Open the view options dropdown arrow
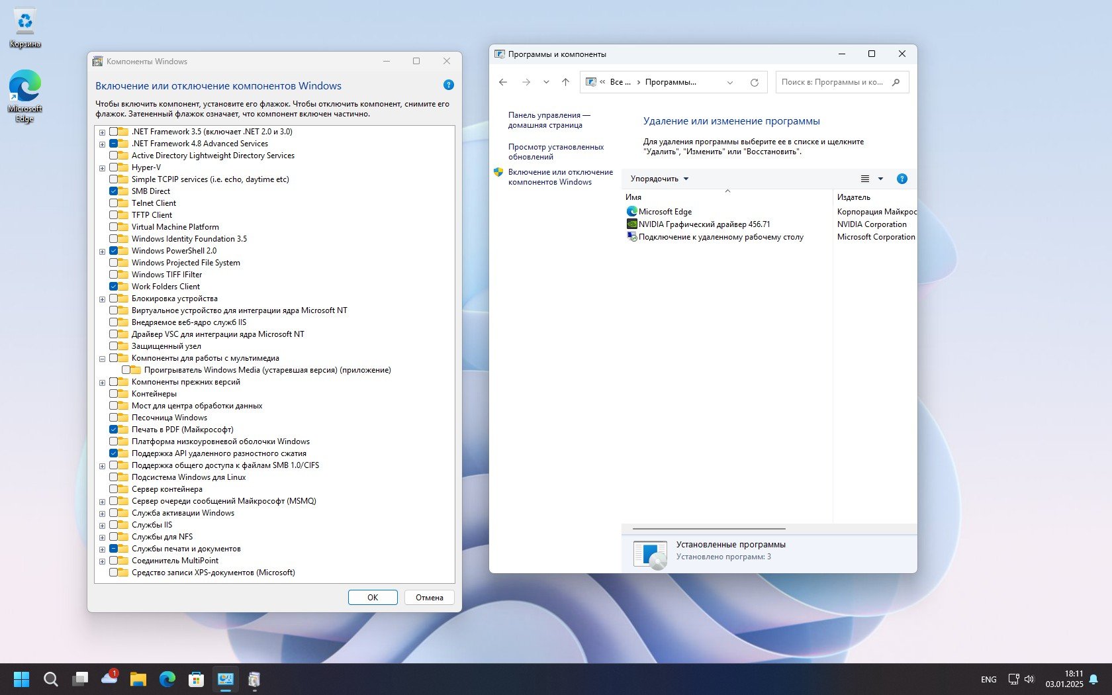The height and width of the screenshot is (695, 1112). click(x=880, y=179)
